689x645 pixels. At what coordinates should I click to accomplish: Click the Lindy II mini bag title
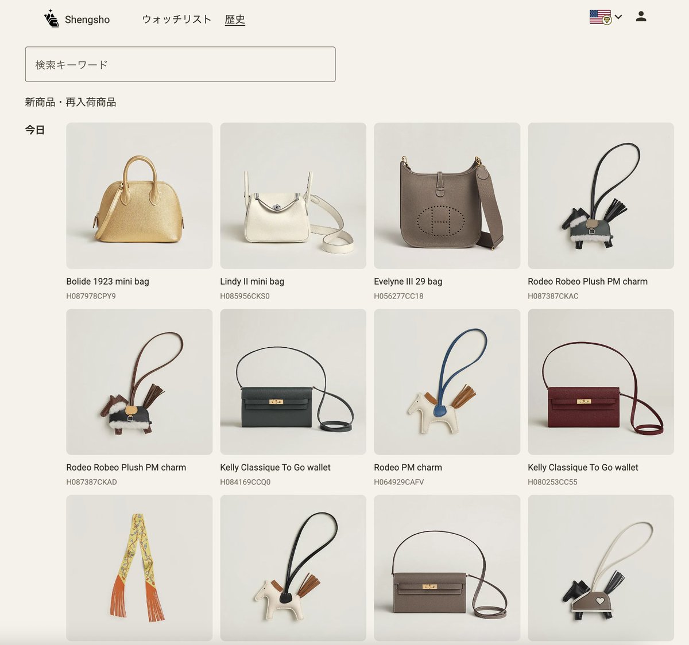[x=252, y=281]
